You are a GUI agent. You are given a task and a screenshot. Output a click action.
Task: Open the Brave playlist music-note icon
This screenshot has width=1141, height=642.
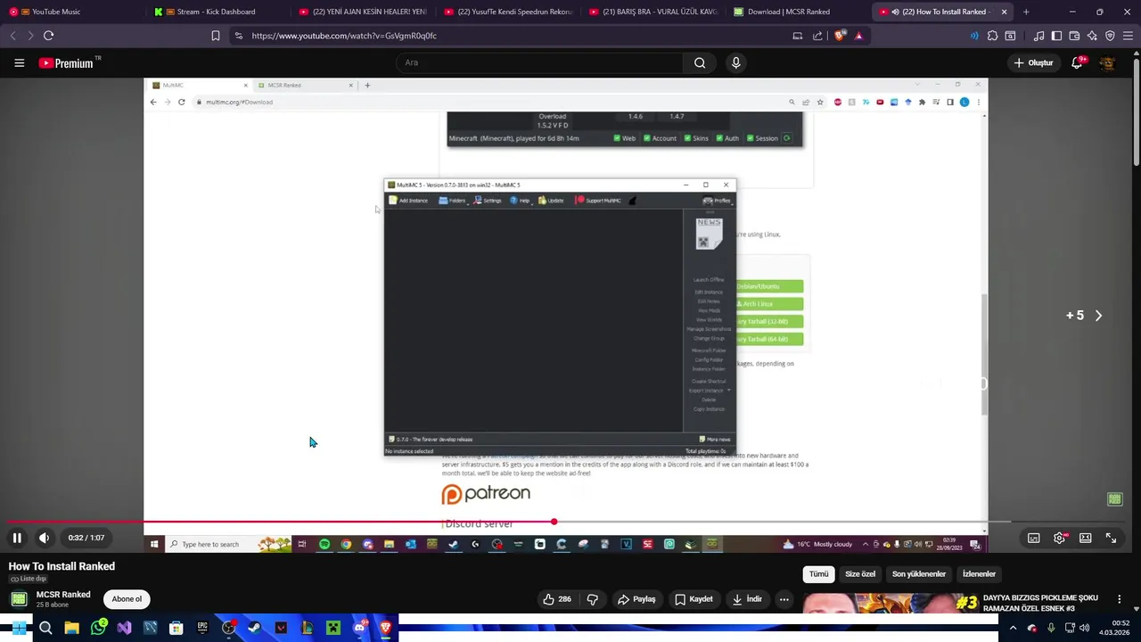(x=1038, y=36)
